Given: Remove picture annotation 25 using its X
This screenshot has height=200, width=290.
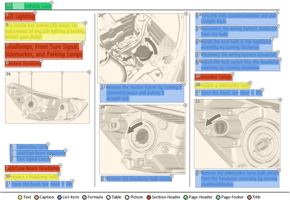Looking at the screenshot, I should coord(185,14).
